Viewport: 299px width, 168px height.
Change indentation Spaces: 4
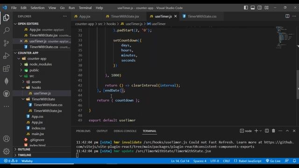point(199,161)
